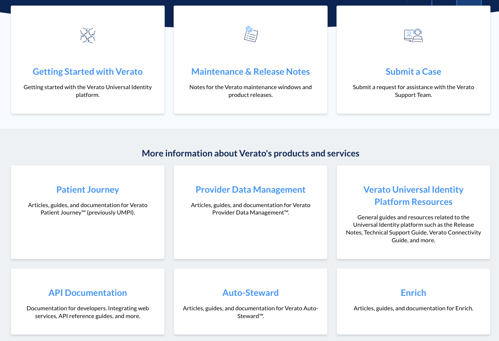Image resolution: width=499 pixels, height=341 pixels.
Task: Click the support agent headset icon
Action: [x=413, y=36]
